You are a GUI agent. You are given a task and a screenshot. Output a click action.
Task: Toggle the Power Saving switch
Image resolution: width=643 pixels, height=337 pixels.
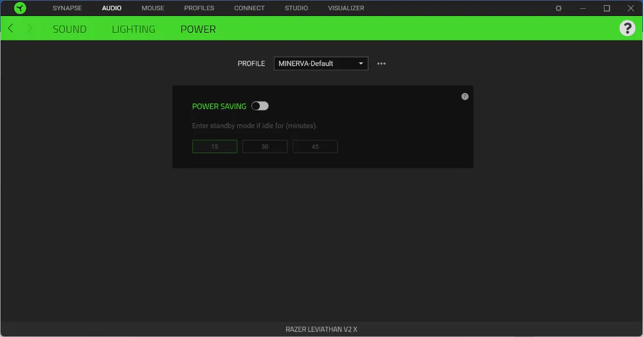260,106
